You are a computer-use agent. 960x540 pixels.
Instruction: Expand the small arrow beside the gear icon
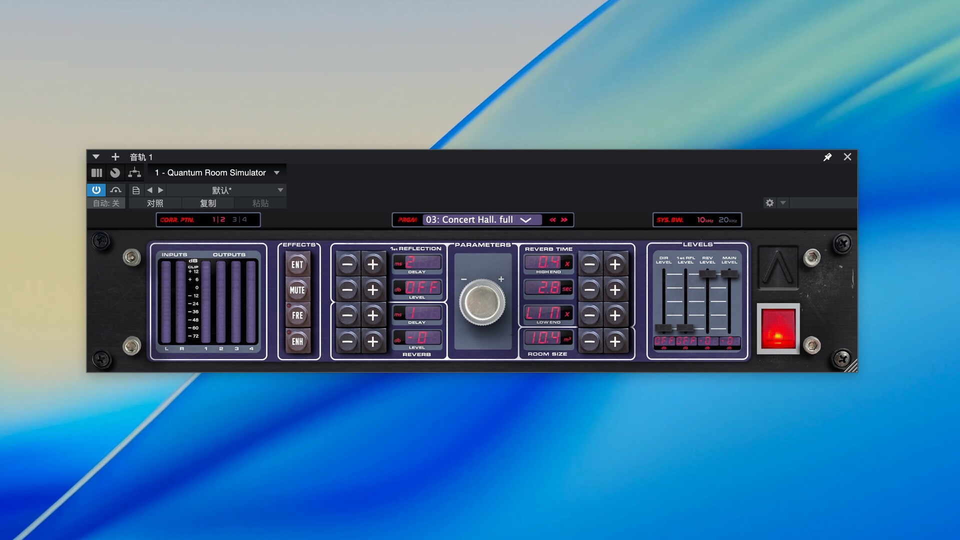click(x=783, y=203)
